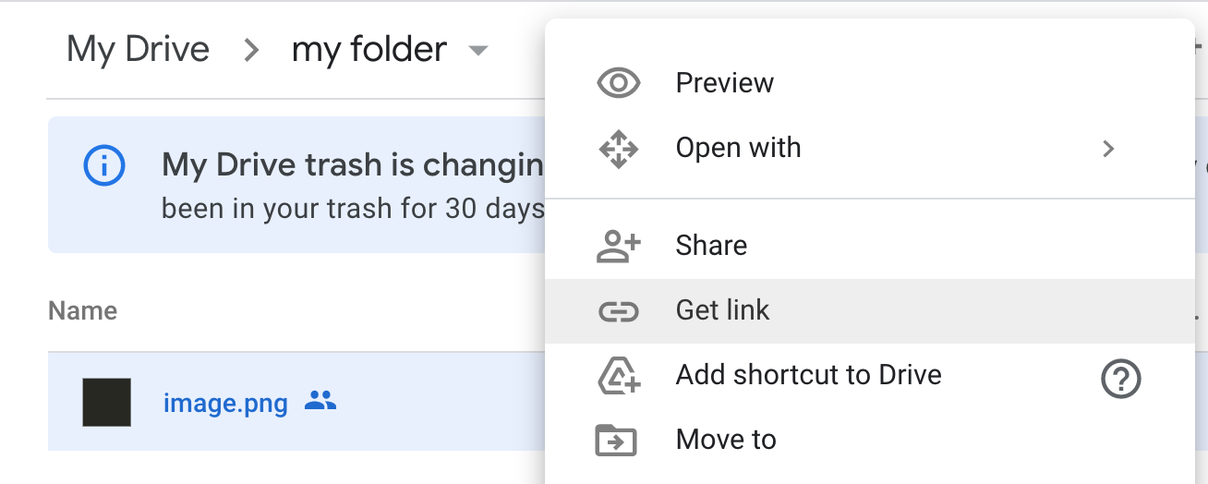
Task: Click the info icon in trash banner
Action: tap(103, 166)
